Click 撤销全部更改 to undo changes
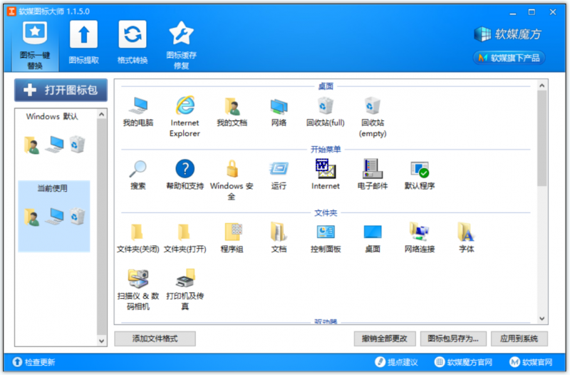The image size is (570, 375). [x=384, y=339]
